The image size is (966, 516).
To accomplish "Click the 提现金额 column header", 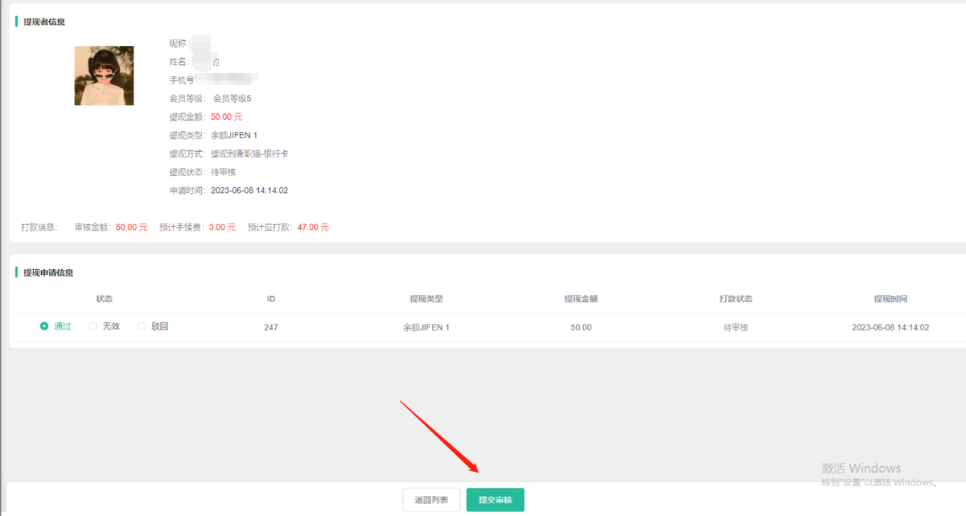I will (x=581, y=299).
